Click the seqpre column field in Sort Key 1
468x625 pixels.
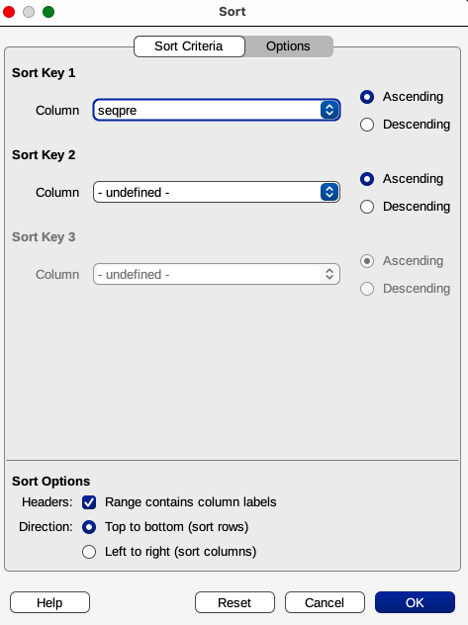click(217, 110)
